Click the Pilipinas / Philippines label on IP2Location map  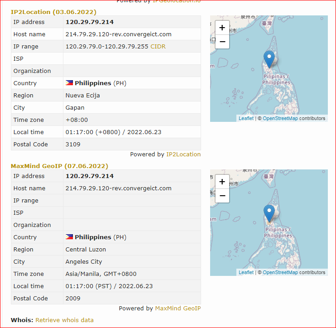[x=276, y=79]
